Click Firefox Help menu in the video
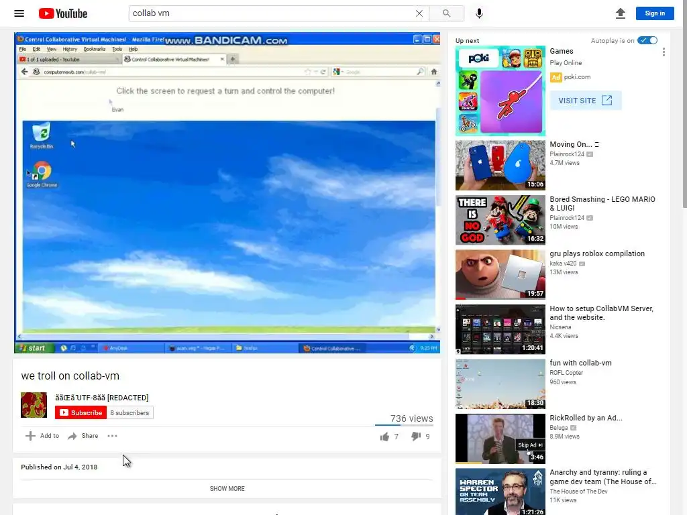 134,49
